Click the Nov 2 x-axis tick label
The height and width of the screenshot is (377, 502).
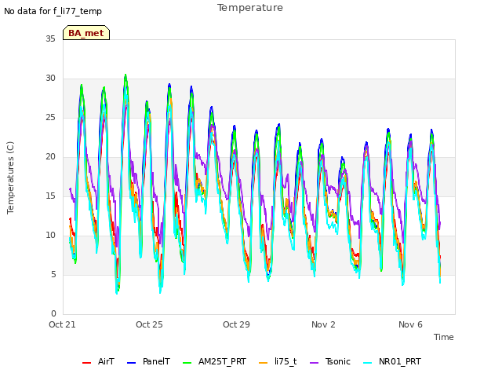point(323,324)
